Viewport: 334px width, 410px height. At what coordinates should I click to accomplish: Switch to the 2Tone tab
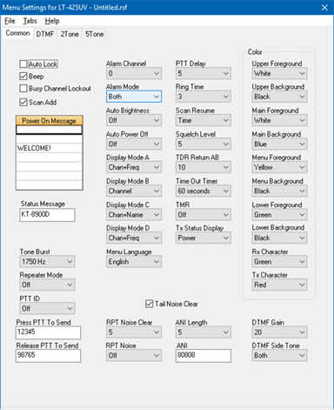(70, 34)
